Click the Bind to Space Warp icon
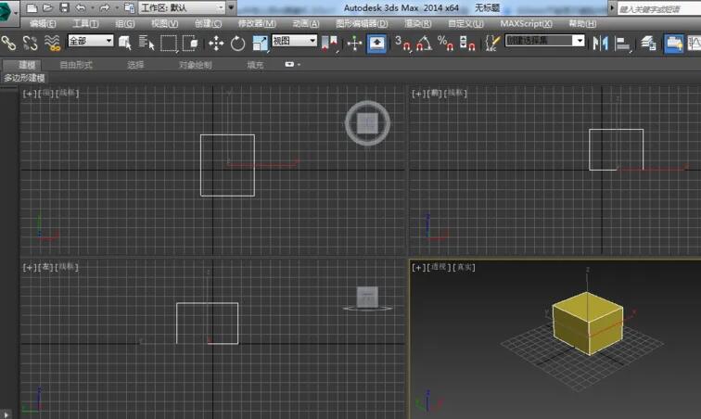Screen dimensions: 701x419 point(53,43)
